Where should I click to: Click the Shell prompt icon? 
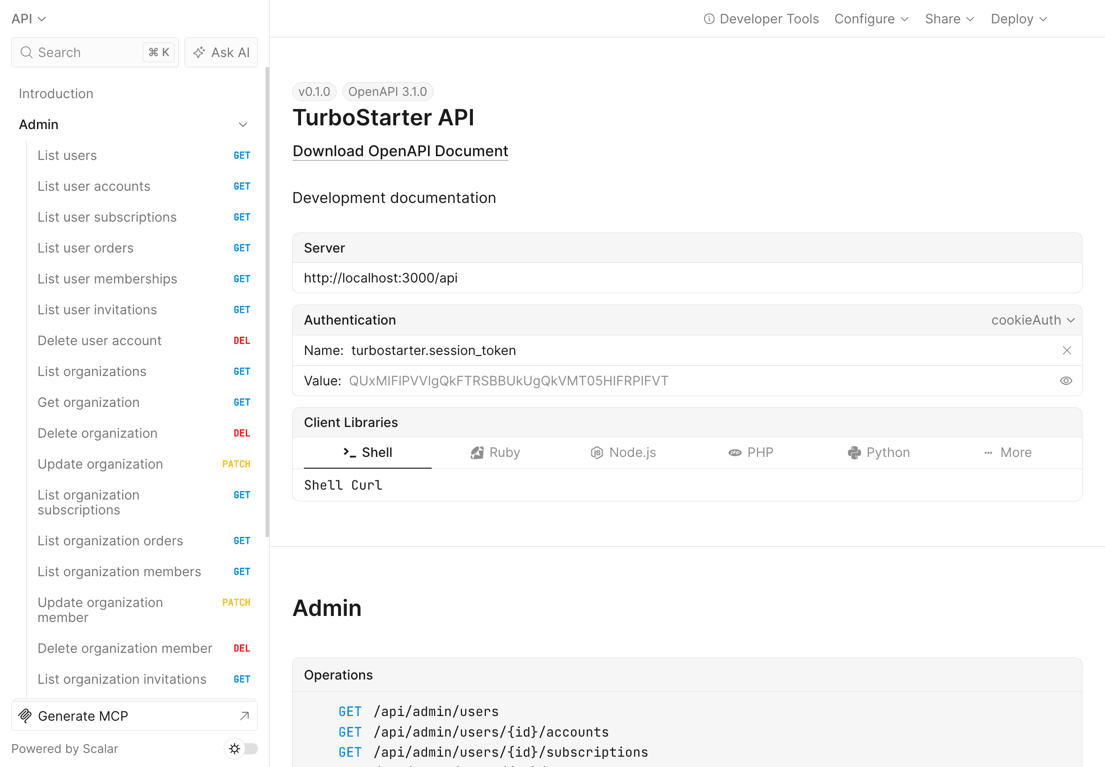(x=350, y=452)
